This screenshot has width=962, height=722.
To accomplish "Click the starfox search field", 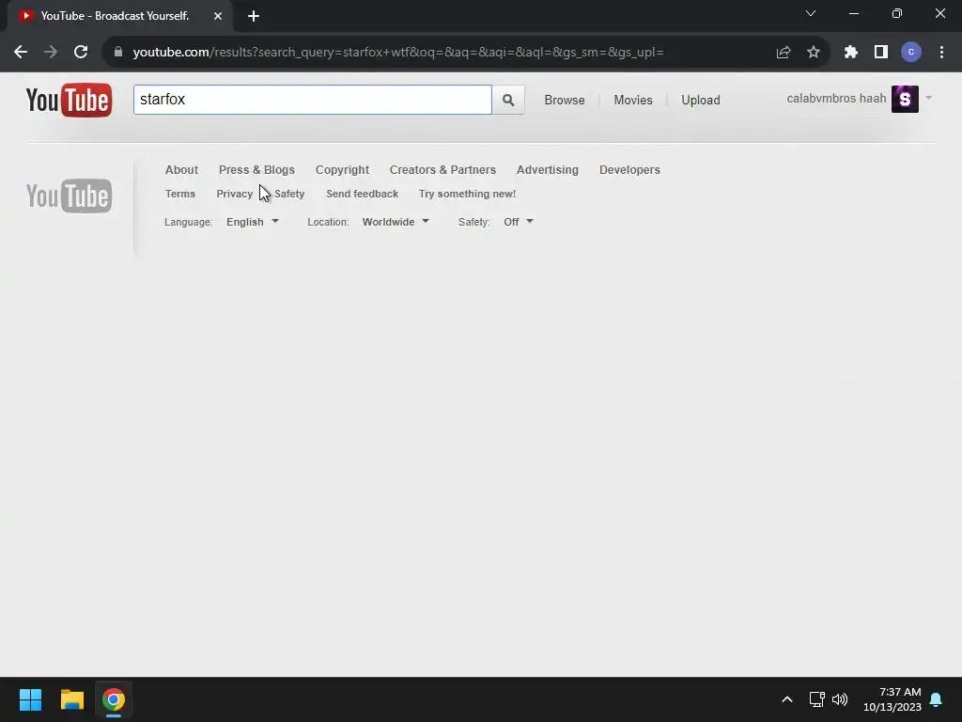I will point(312,100).
